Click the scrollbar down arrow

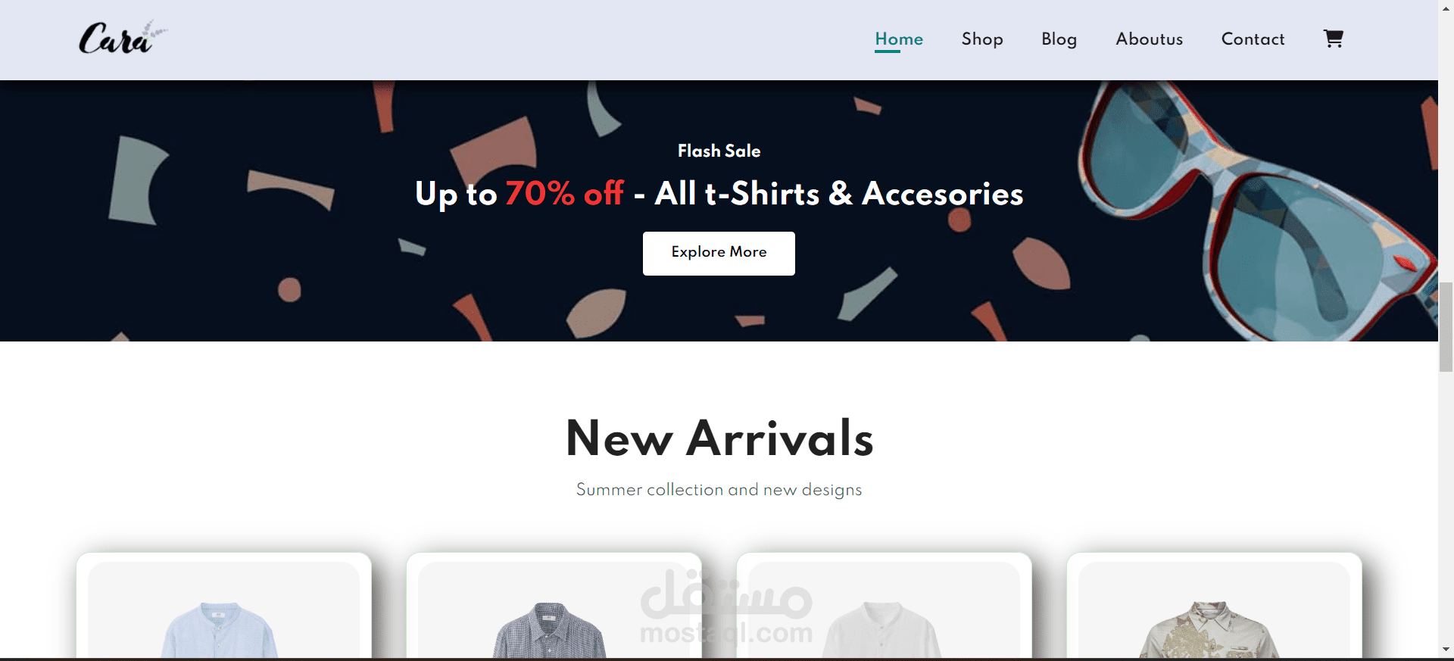coord(1446,650)
